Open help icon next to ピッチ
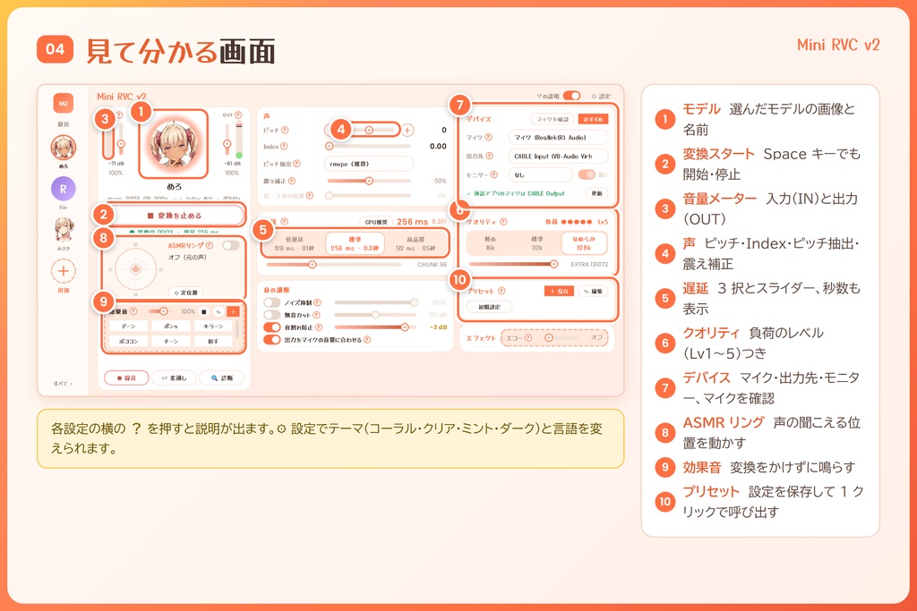Viewport: 917px width, 611px height. click(285, 131)
